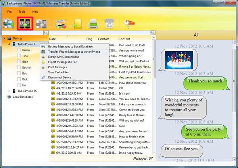Click the 'Thank you so much.' chat bubble
The width and height of the screenshot is (238, 168).
[x=206, y=83]
